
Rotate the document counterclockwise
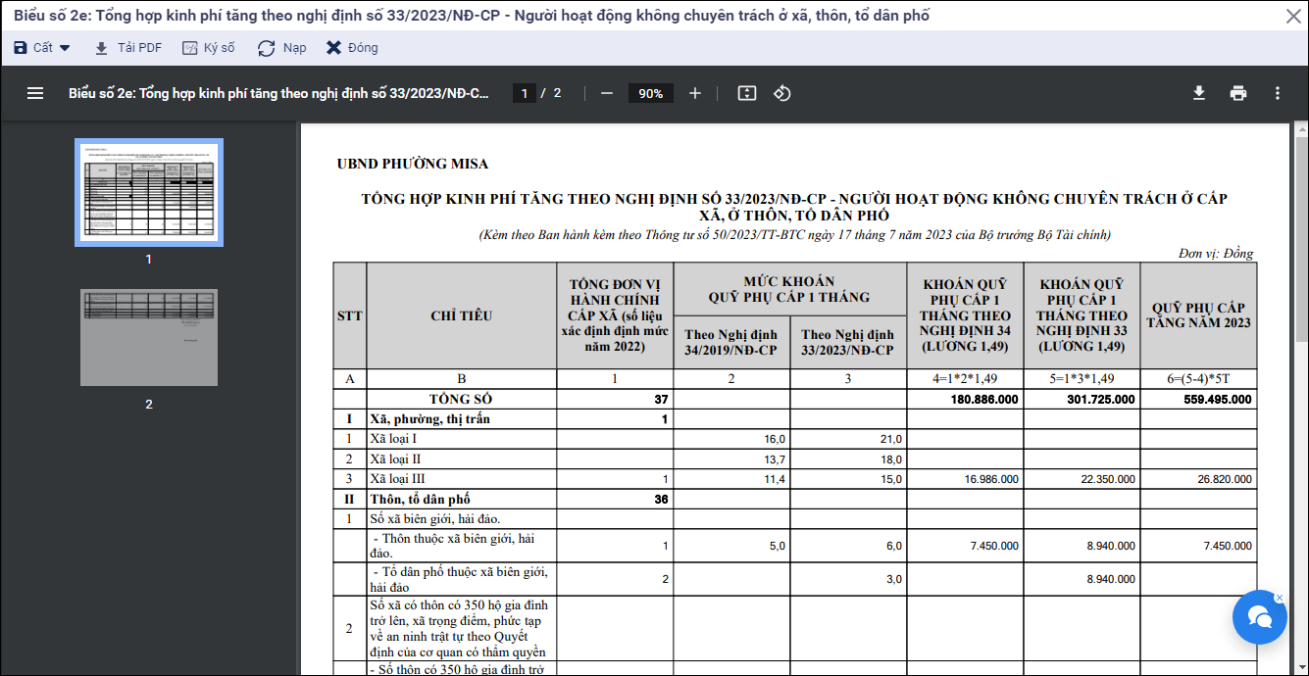782,93
